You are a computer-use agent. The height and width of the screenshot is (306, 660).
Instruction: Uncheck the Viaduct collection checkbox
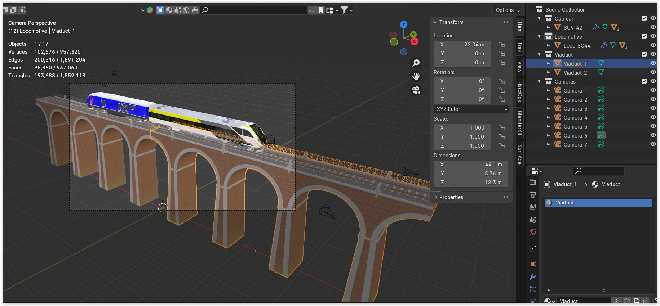[x=644, y=54]
